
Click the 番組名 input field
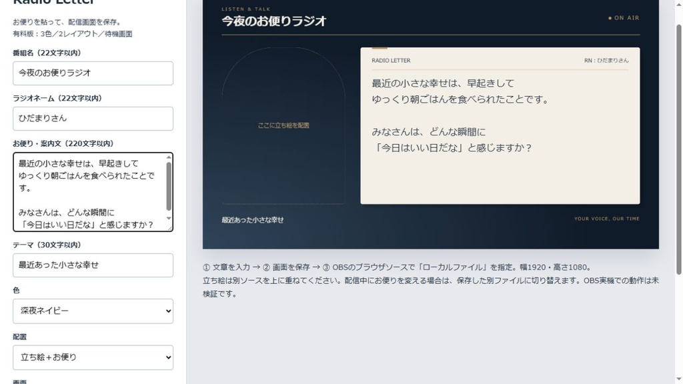pyautogui.click(x=93, y=73)
